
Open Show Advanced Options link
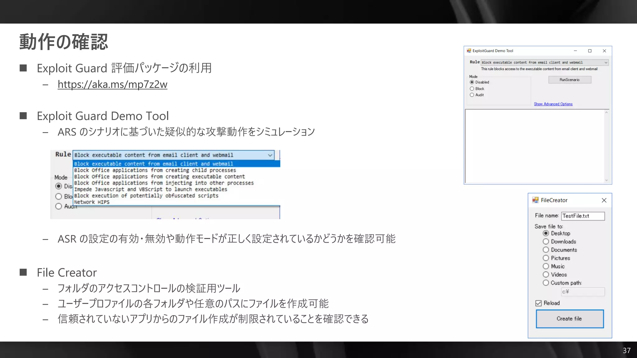[553, 104]
